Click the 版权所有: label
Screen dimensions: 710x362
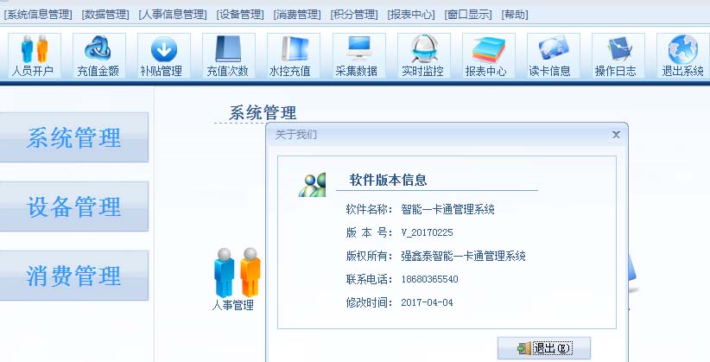[369, 256]
